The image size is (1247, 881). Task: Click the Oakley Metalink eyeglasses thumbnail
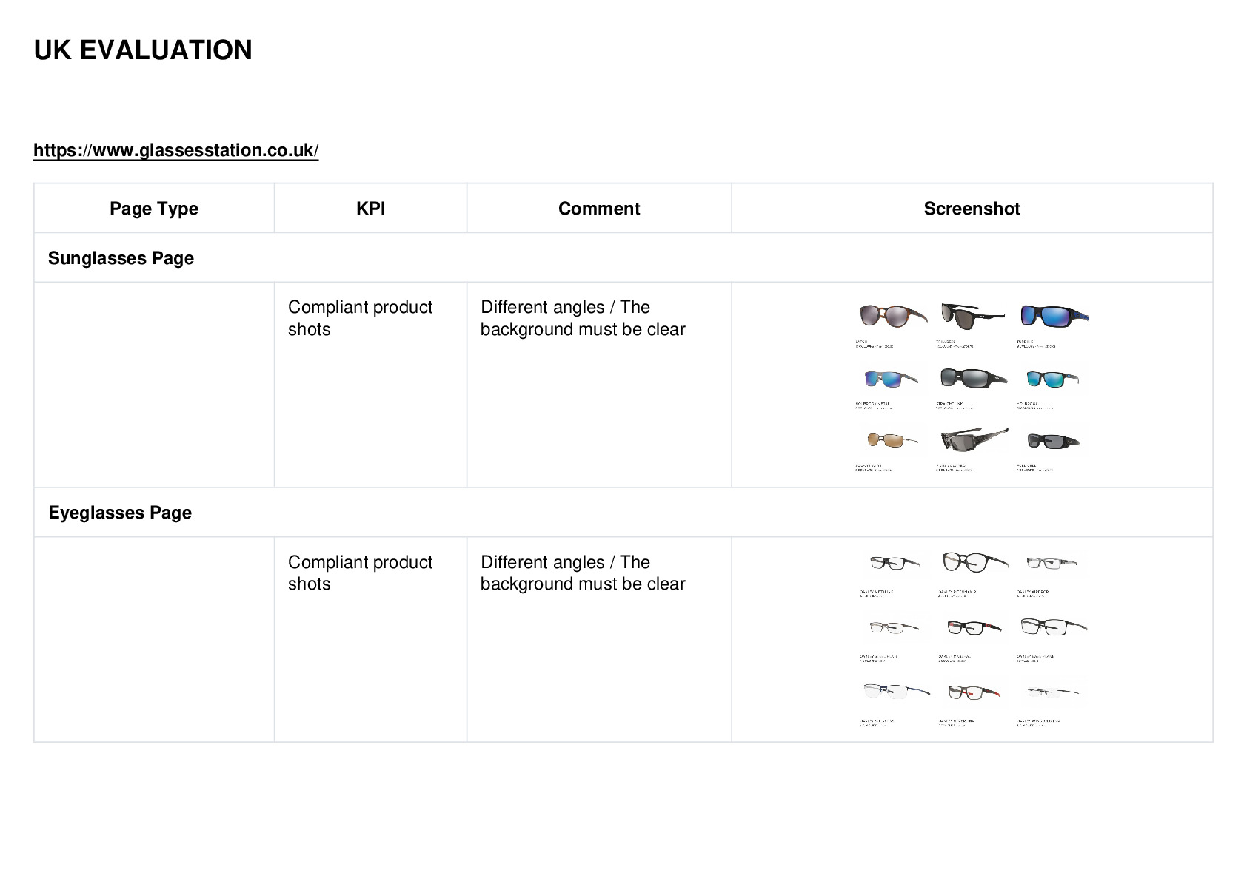click(895, 563)
